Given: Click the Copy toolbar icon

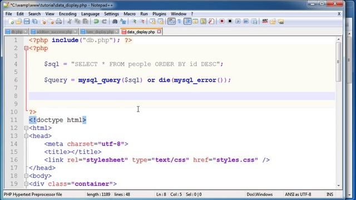Looking at the screenshot, I should pos(77,22).
